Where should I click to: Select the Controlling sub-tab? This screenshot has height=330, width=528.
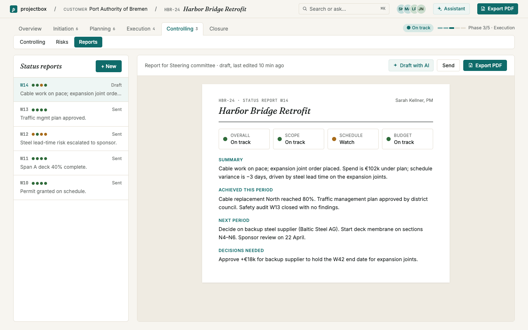(33, 42)
